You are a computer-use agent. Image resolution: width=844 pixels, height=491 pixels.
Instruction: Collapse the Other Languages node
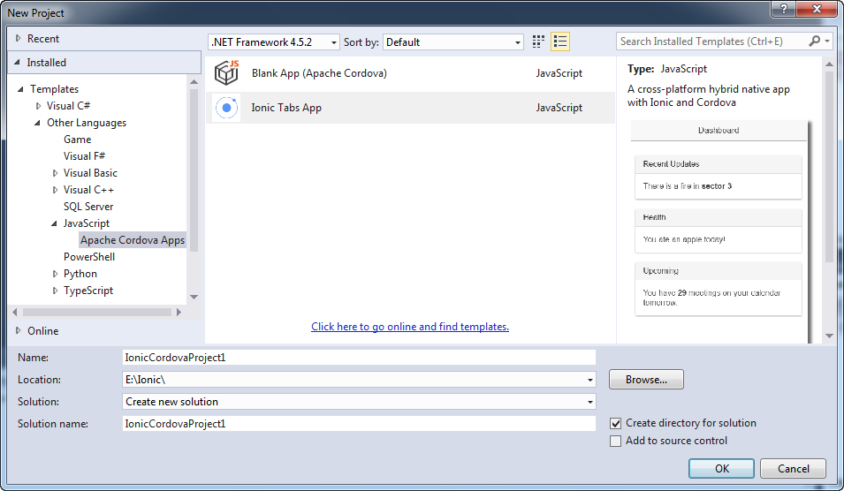pos(37,123)
